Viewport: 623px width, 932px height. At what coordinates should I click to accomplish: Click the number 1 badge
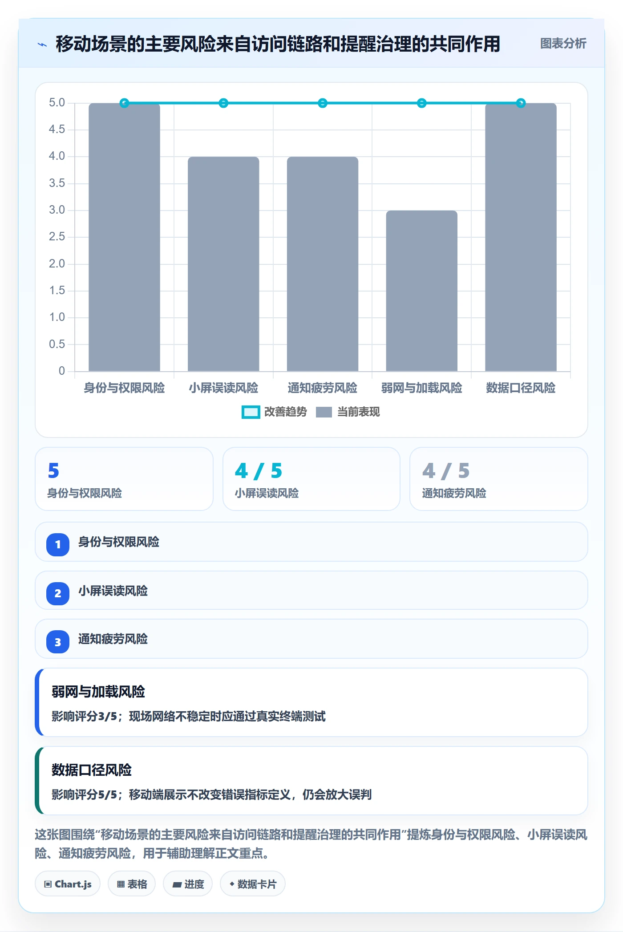click(x=58, y=544)
